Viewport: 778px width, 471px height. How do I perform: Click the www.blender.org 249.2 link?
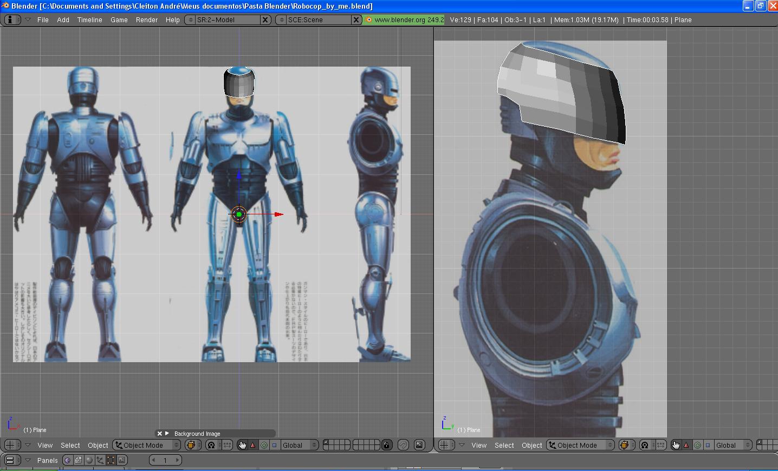(404, 19)
